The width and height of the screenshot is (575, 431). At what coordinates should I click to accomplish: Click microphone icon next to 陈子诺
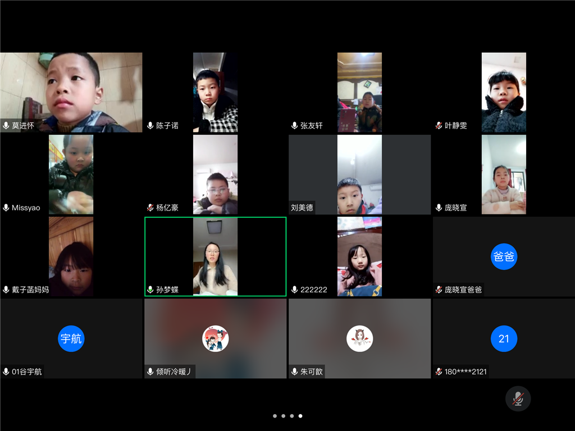point(150,126)
